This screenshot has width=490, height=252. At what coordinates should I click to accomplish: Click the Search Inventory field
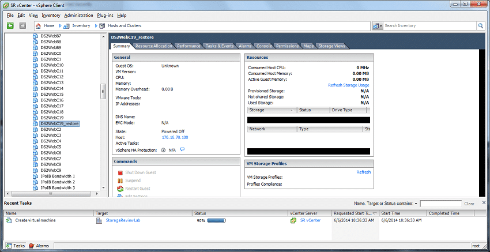click(x=429, y=25)
